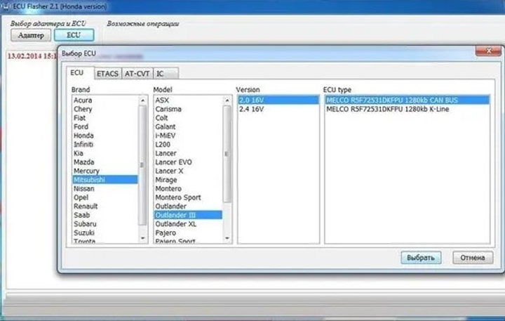Select Mercury brand
This screenshot has height=321, width=505.
tap(105, 171)
